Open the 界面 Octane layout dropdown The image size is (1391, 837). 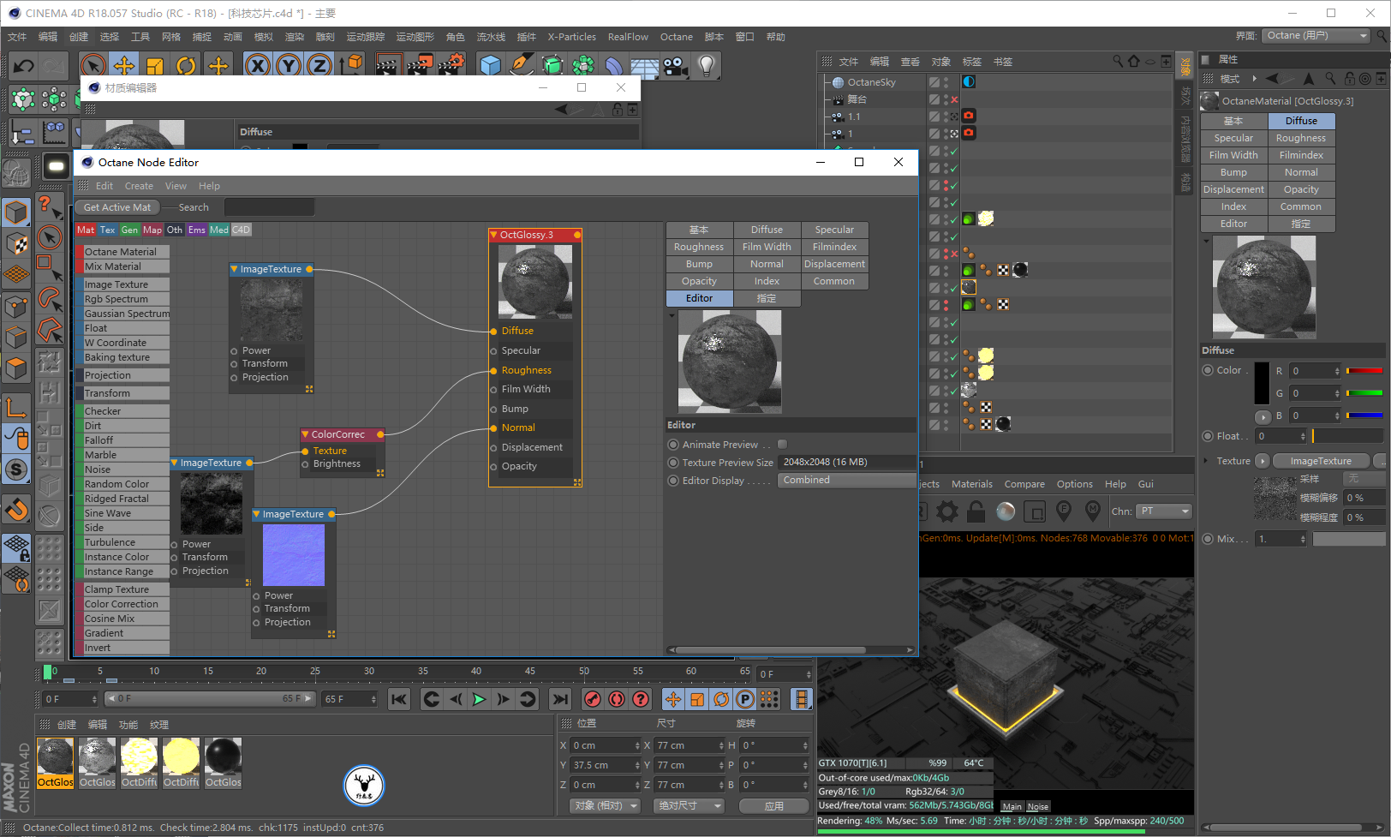pyautogui.click(x=1316, y=36)
